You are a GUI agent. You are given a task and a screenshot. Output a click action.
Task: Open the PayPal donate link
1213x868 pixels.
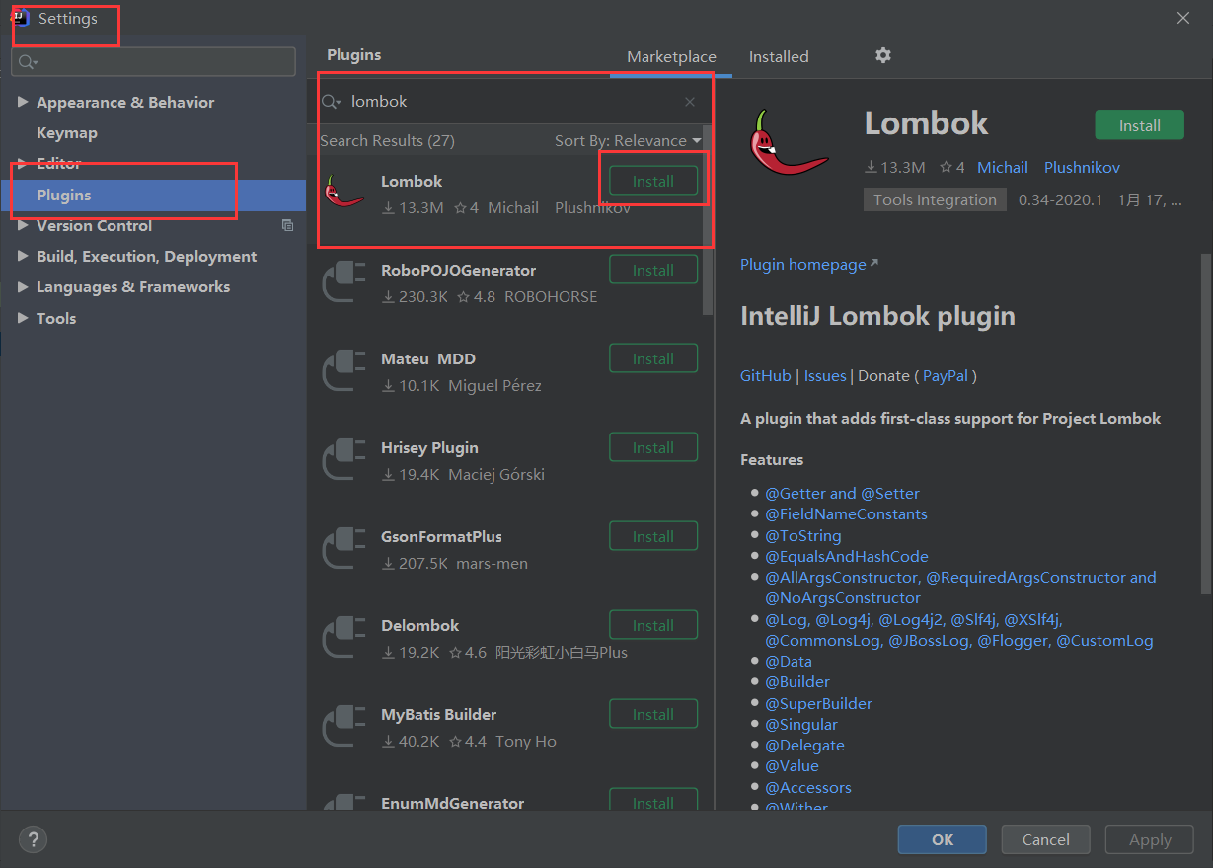[946, 376]
